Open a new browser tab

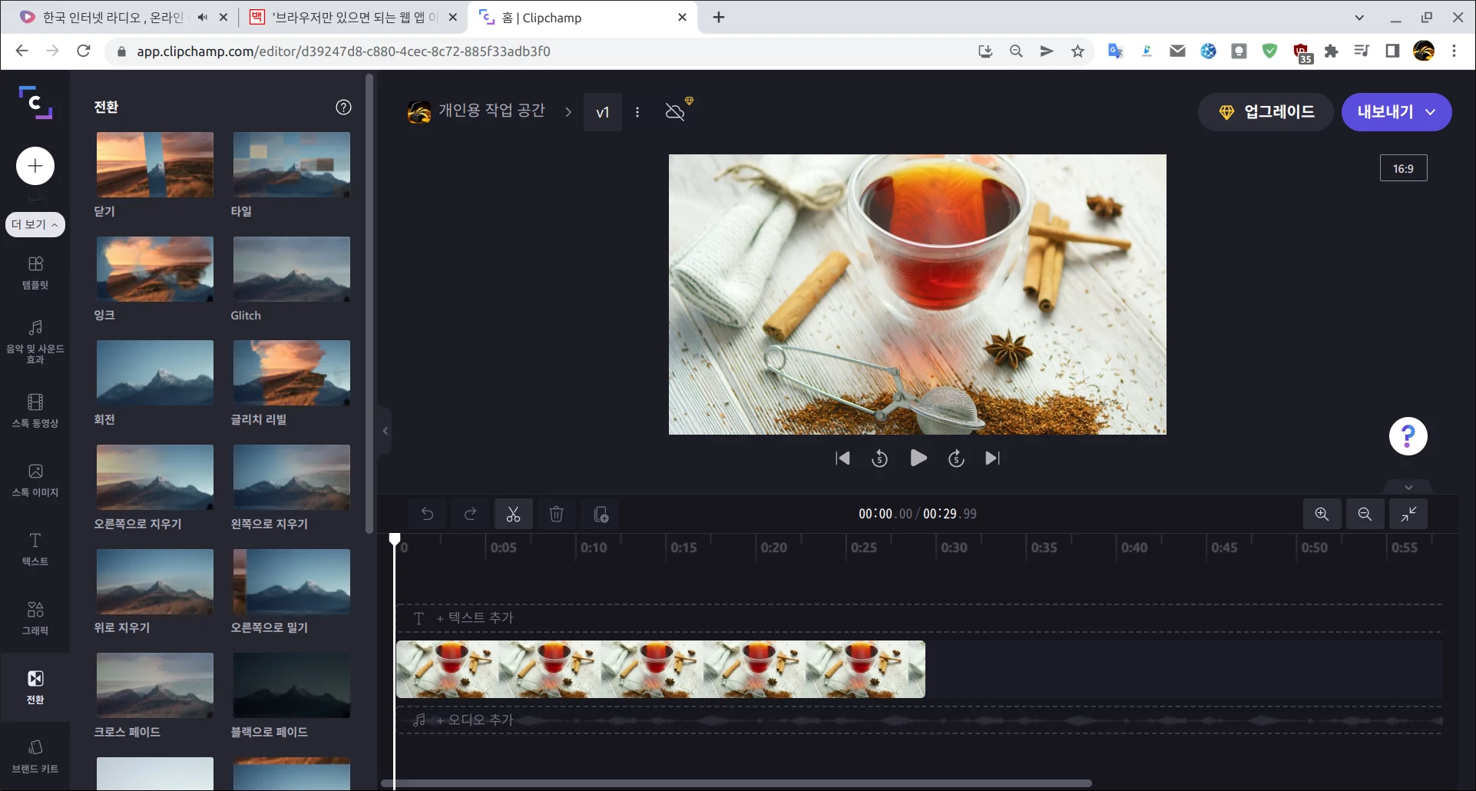click(719, 17)
